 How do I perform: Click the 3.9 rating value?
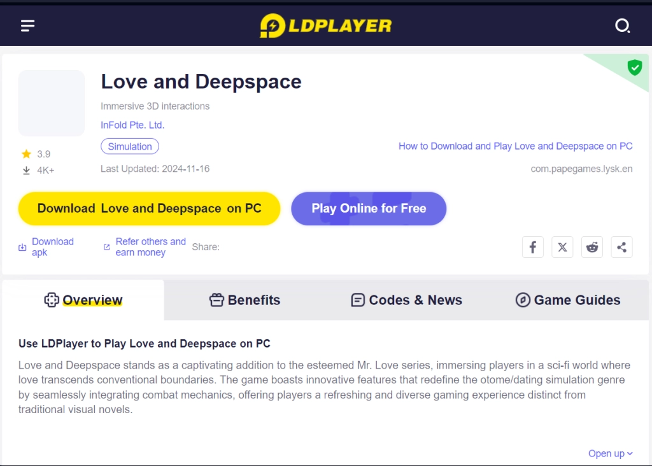(x=44, y=154)
